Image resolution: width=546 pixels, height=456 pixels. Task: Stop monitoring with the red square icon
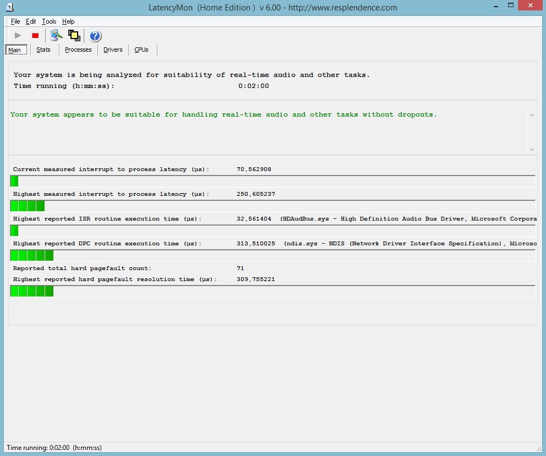[35, 36]
